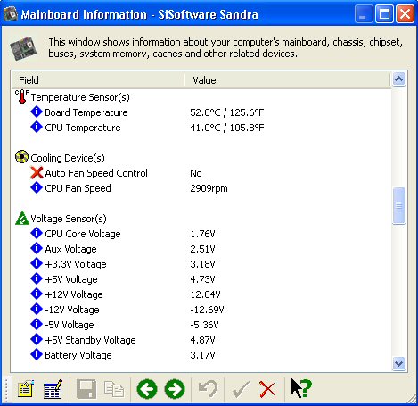Viewport: 418px width, 406px height.
Task: Click the info icon beside -5V Voltage
Action: [x=37, y=324]
